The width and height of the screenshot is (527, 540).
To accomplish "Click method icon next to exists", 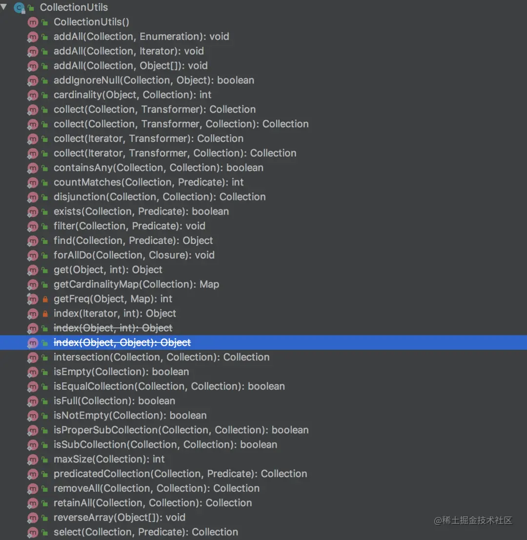I will (x=32, y=212).
